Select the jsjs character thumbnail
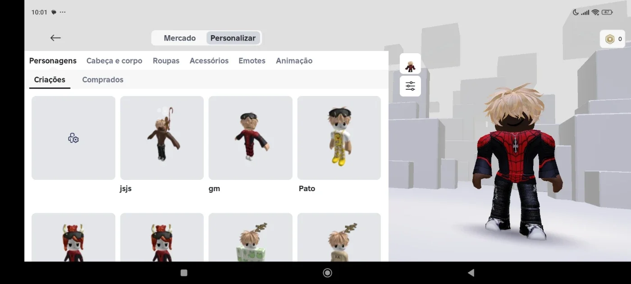 [162, 138]
